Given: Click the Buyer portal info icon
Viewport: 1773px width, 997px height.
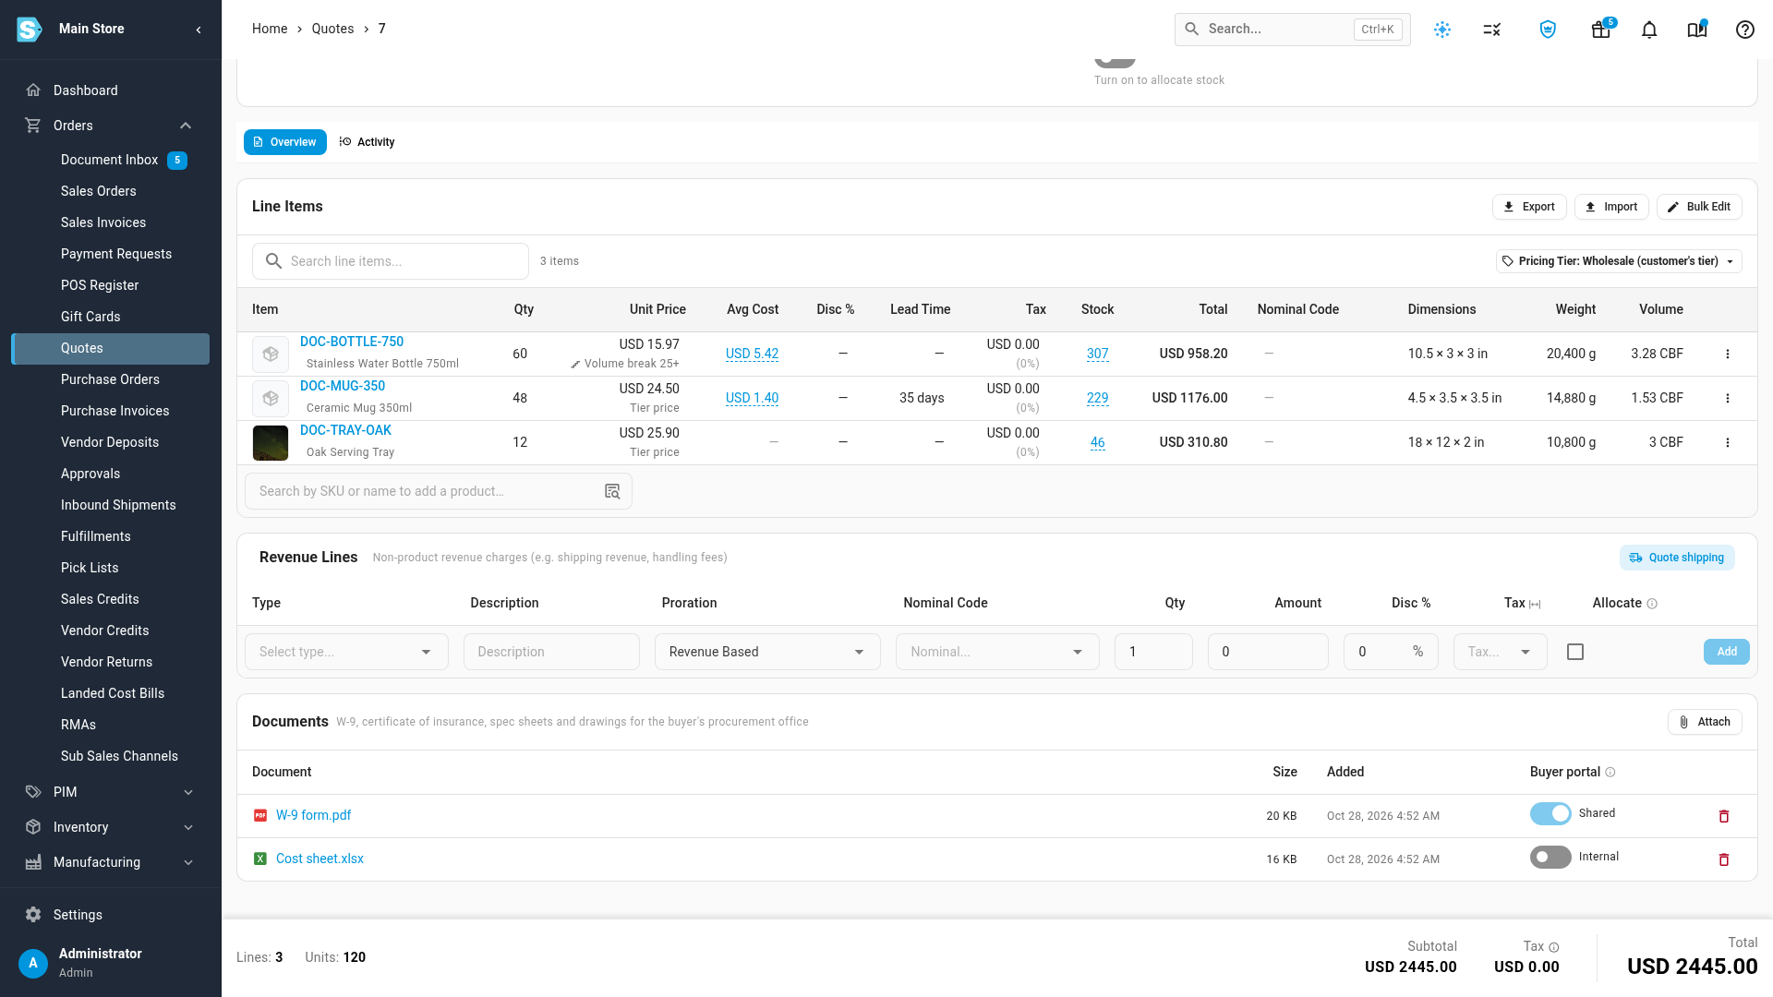Looking at the screenshot, I should click(x=1610, y=772).
